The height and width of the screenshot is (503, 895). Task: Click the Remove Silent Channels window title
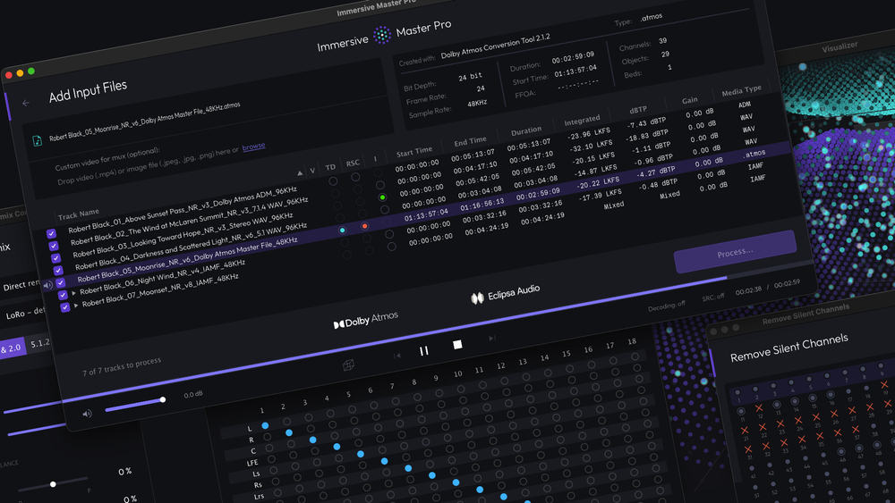click(x=805, y=314)
